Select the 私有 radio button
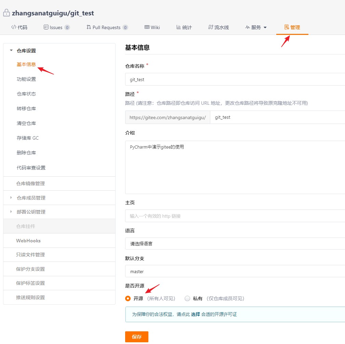This screenshot has width=345, height=344. click(x=187, y=298)
